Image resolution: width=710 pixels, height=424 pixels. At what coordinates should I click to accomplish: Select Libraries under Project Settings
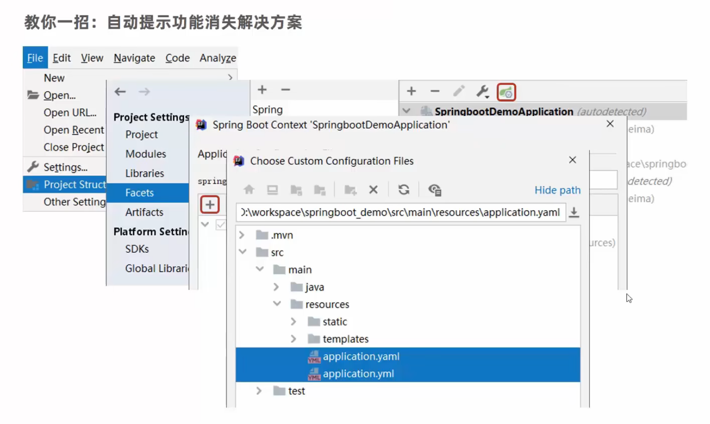click(x=145, y=173)
